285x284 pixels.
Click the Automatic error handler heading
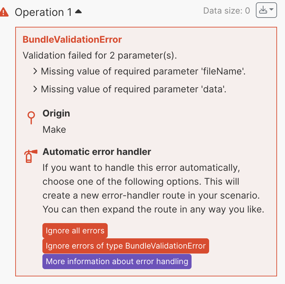point(97,152)
